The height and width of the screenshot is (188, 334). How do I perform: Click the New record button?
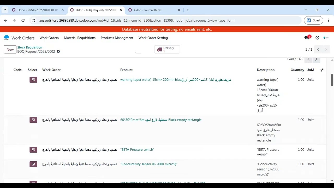10,49
